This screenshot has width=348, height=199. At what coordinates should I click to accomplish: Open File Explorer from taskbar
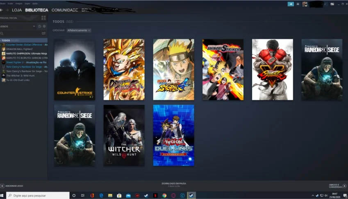(x=110, y=195)
